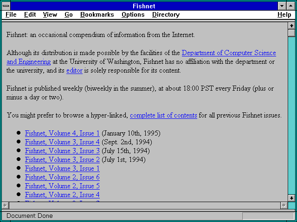Image resolution: width=297 pixels, height=222 pixels.
Task: Click the vertical scrollbar down arrow
Action: (x=291, y=198)
